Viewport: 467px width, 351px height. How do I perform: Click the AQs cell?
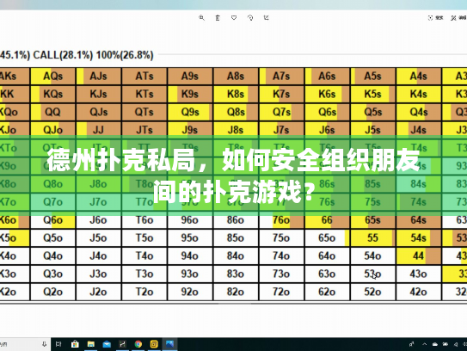(x=53, y=77)
